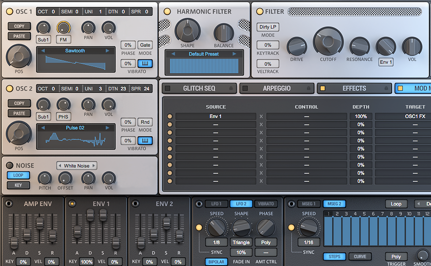Switch to the LFO 1 tab
Image resolution: width=431 pixels, height=266 pixels.
click(217, 204)
